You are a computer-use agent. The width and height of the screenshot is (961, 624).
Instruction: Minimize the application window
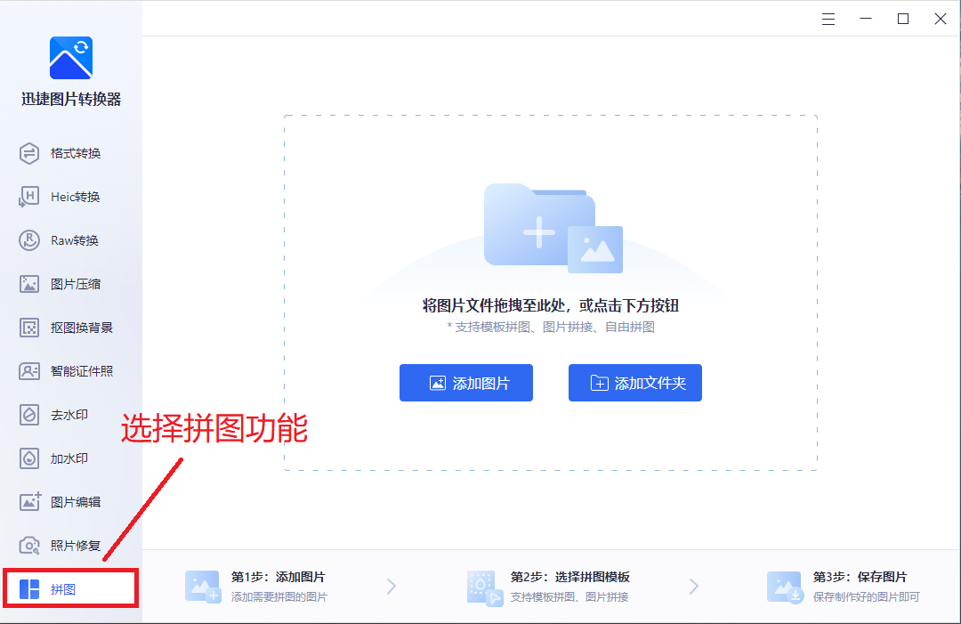(x=866, y=19)
